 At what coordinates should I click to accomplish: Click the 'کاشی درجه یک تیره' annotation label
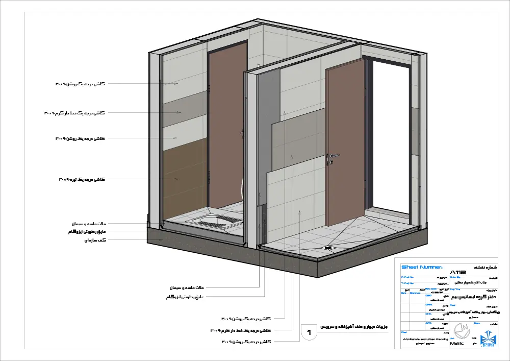coord(82,179)
